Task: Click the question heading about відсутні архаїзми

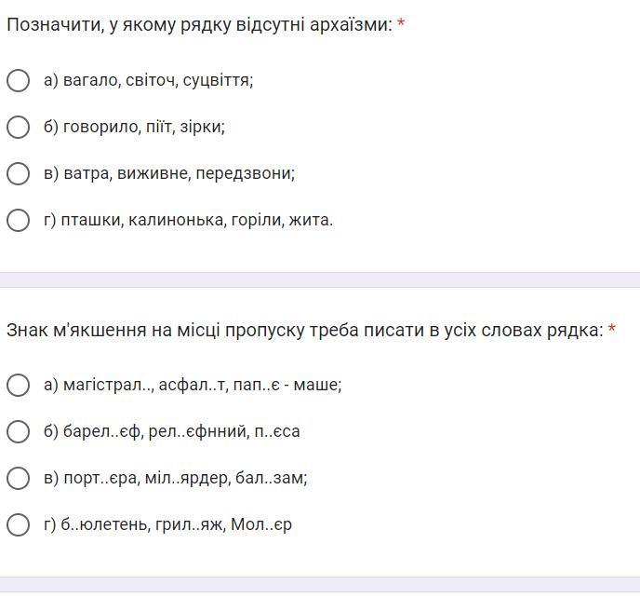Action: (200, 24)
